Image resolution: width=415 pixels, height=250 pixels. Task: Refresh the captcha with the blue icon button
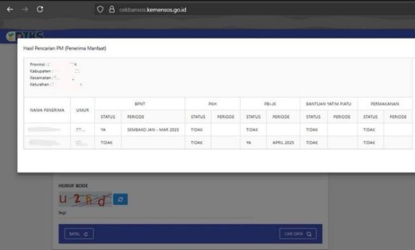(120, 199)
